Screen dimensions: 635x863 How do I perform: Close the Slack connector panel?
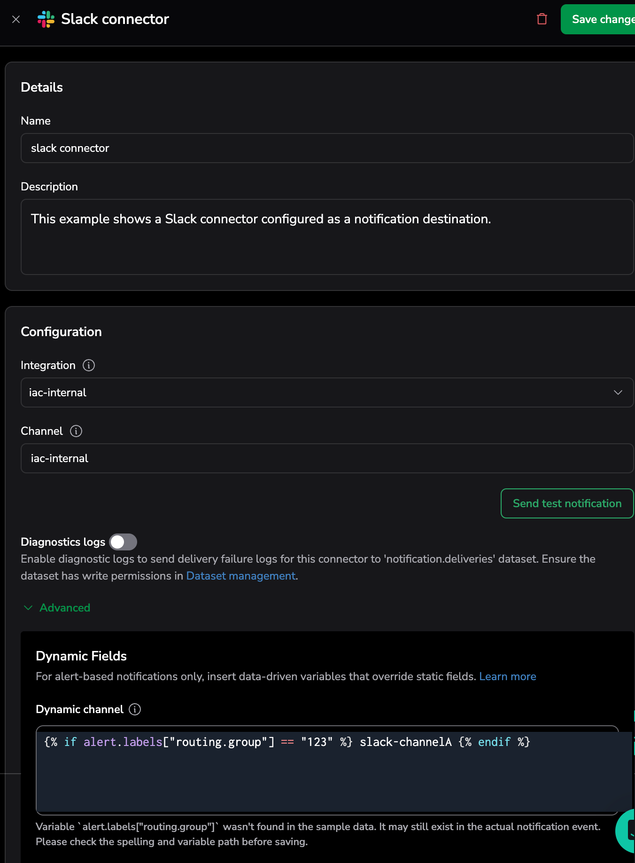16,19
